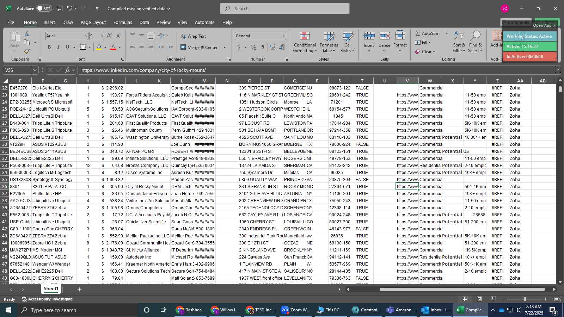The image size is (564, 317).
Task: Click the Fill Color yellow swatch
Action: tap(99, 47)
